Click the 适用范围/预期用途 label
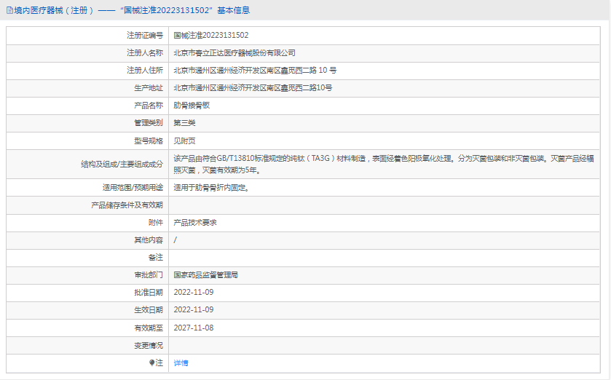The width and height of the screenshot is (611, 380). (133, 188)
